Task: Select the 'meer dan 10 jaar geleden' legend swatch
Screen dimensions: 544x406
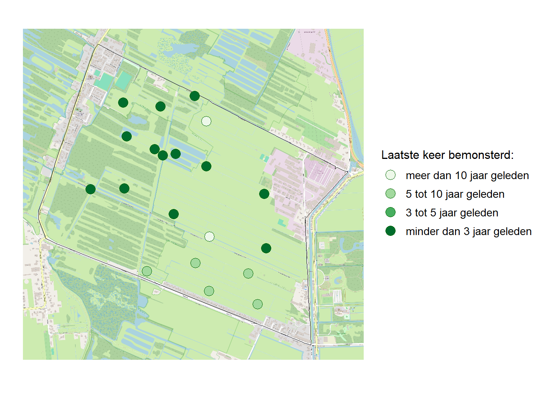Action: (x=391, y=175)
